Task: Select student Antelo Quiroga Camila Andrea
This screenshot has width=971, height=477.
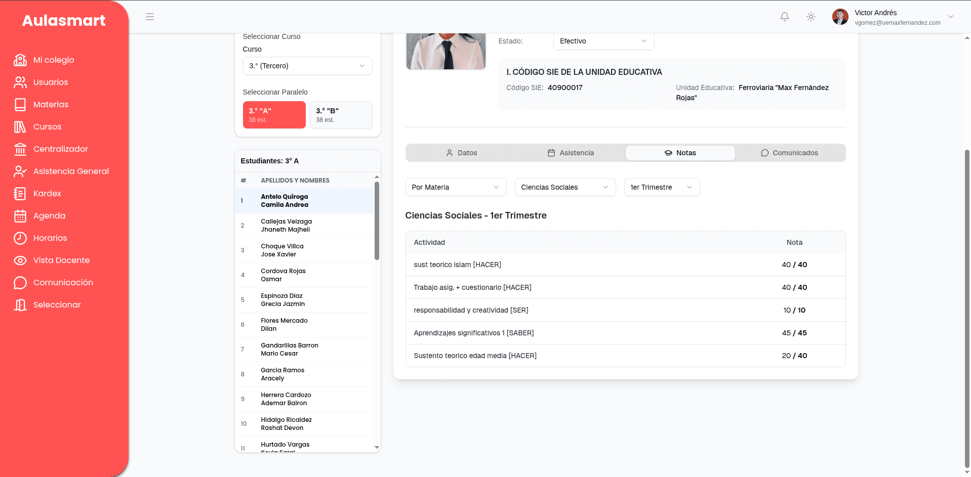Action: pyautogui.click(x=304, y=201)
